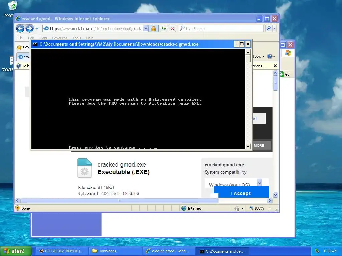Image resolution: width=342 pixels, height=256 pixels.
Task: Open the Windows OS compatibility dropdown
Action: pyautogui.click(x=259, y=183)
